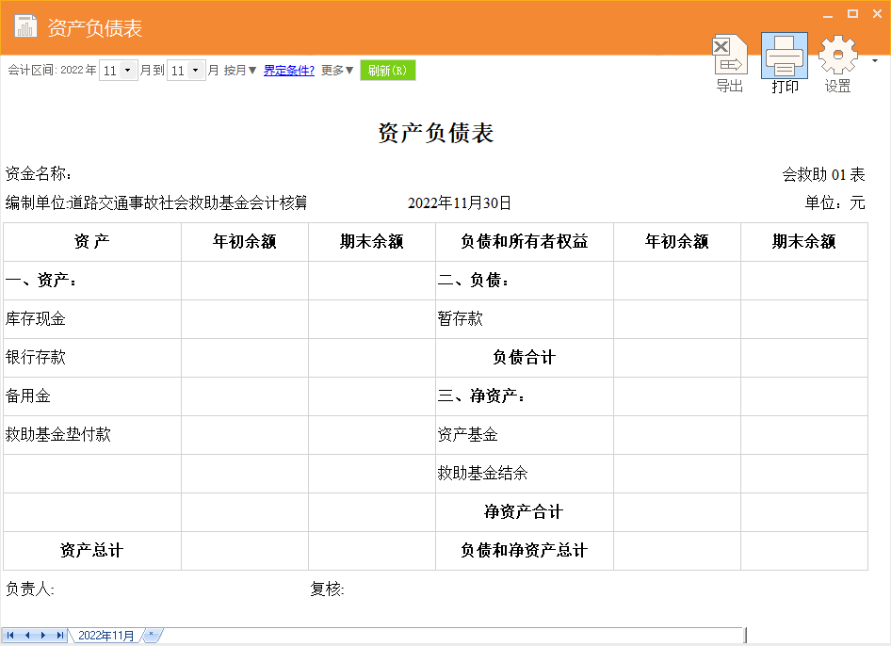Go to next sheet using navigation arrow
The width and height of the screenshot is (891, 646).
point(43,636)
